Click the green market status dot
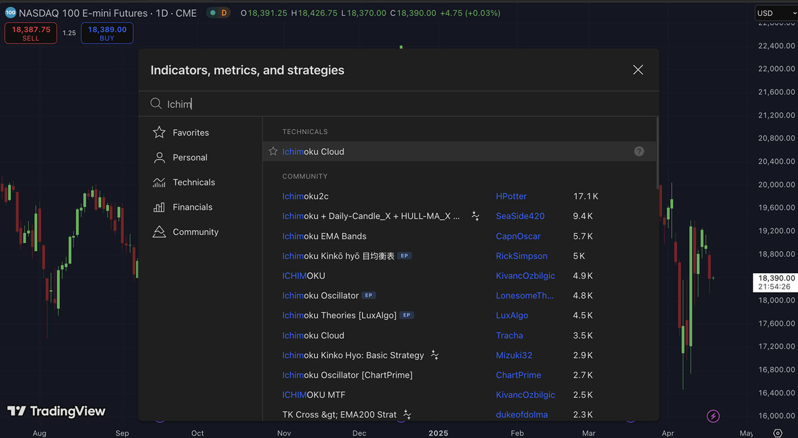This screenshot has width=798, height=438. pos(213,13)
